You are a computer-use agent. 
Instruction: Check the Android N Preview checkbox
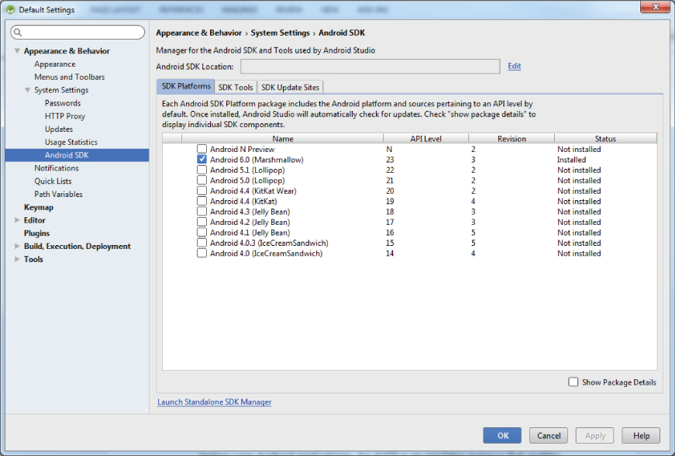tap(202, 149)
